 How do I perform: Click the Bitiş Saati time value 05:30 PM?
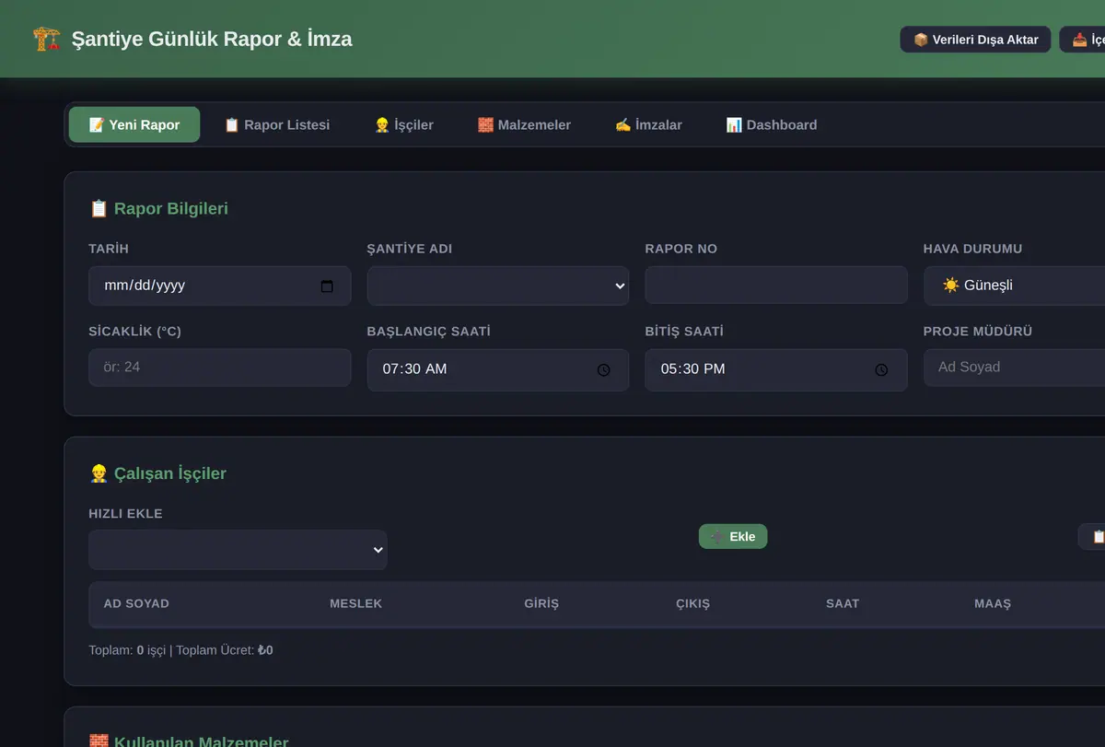[x=692, y=369]
